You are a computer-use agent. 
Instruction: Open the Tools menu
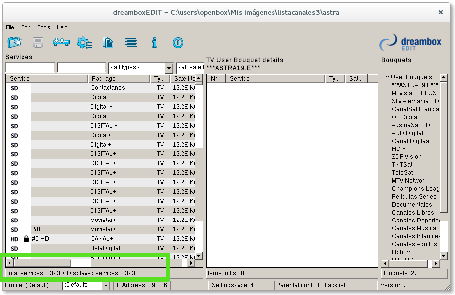pyautogui.click(x=44, y=27)
